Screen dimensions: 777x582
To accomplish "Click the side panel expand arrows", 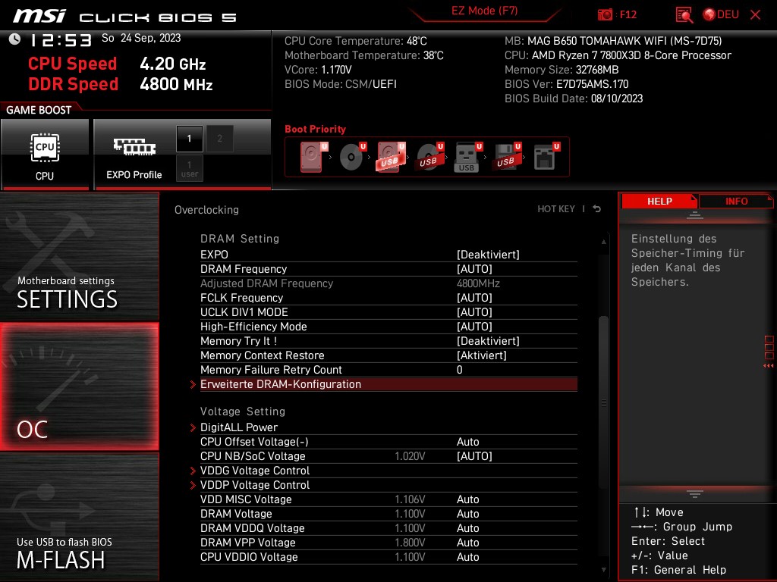I will click(x=769, y=366).
